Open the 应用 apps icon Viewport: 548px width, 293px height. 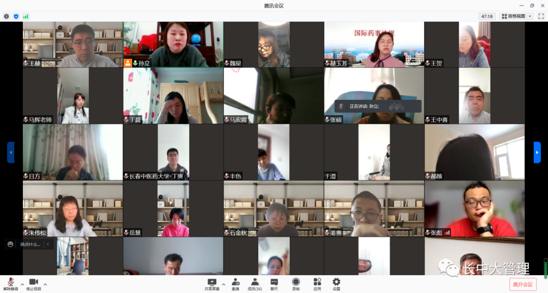(x=317, y=284)
